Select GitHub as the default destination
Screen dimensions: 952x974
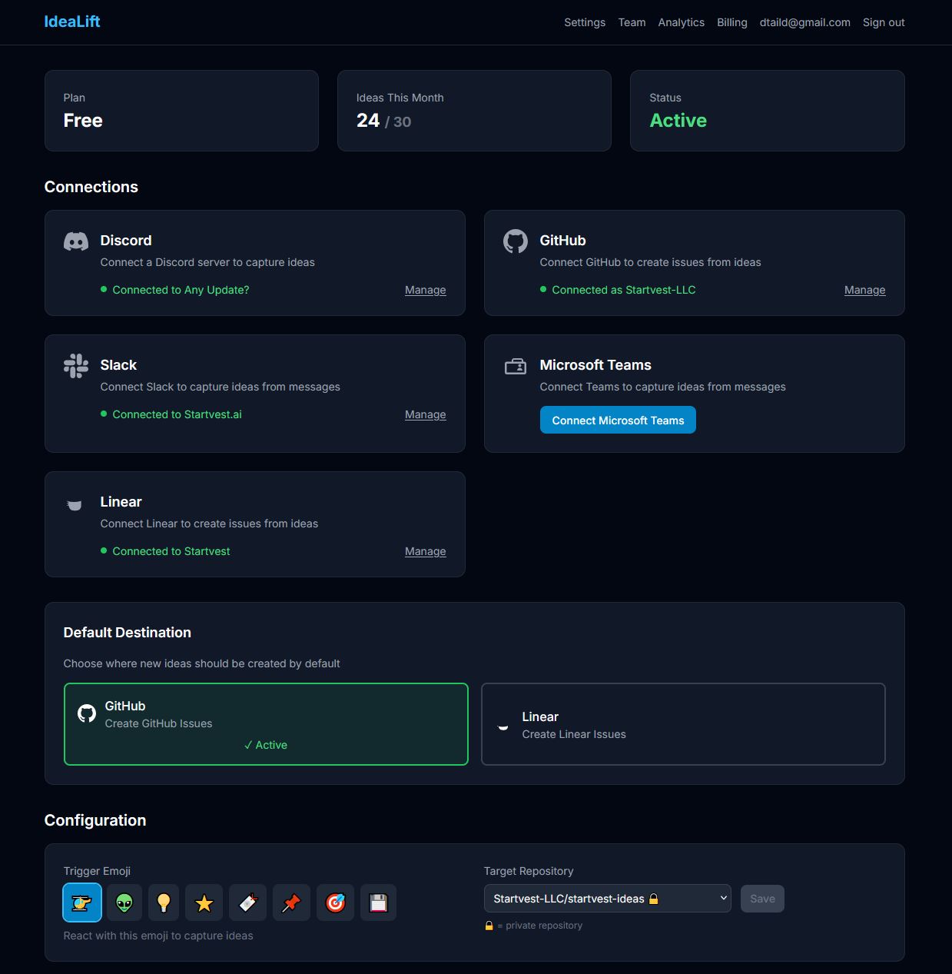(x=266, y=723)
